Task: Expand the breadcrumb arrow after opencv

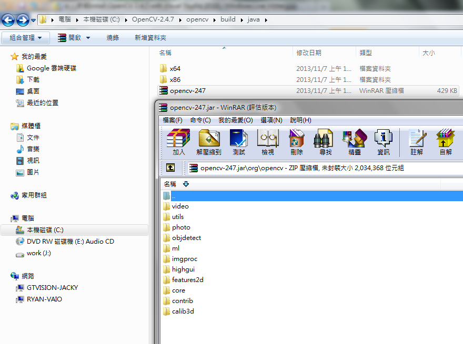Action: [214, 20]
